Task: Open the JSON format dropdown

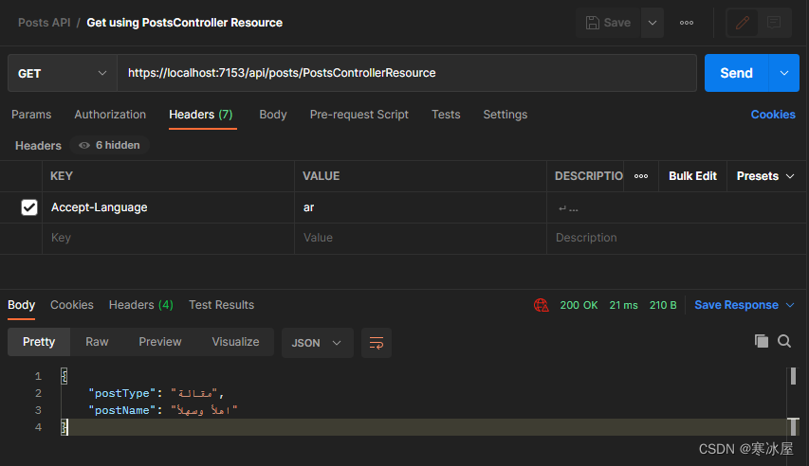Action: (x=318, y=343)
